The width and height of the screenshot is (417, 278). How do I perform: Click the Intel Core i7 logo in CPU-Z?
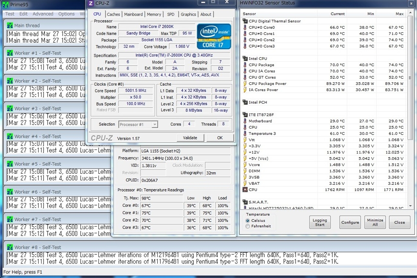214,36
